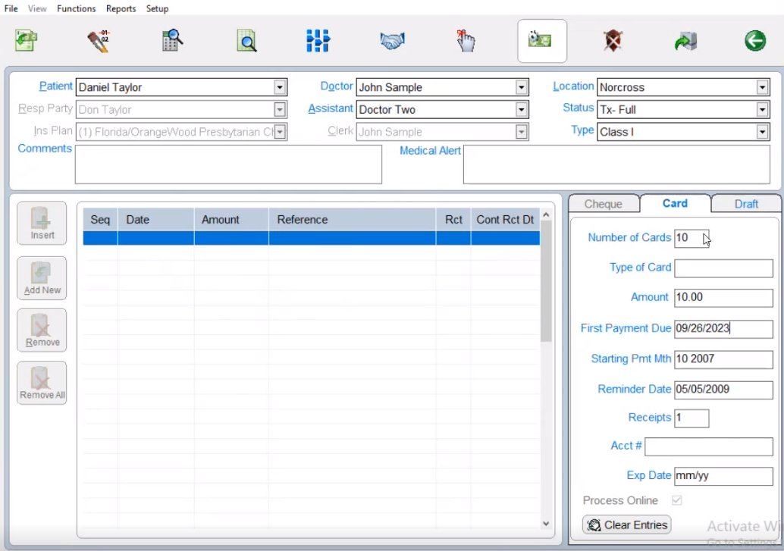Click the shield with red X icon
The image size is (784, 551).
click(613, 41)
